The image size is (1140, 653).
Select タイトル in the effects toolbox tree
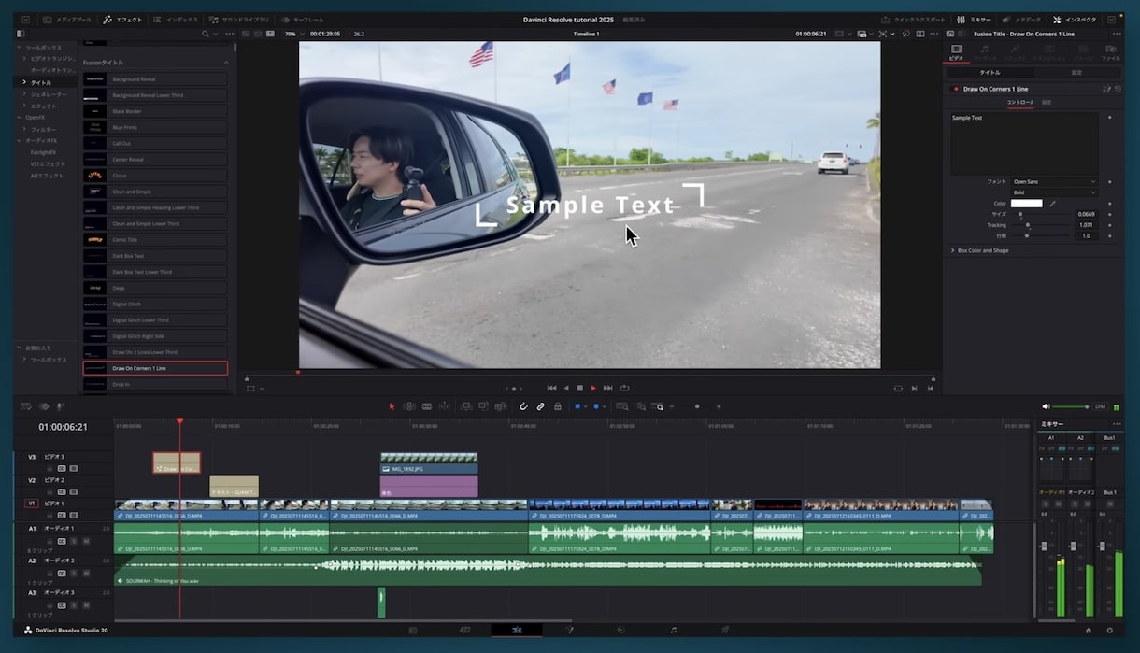(41, 82)
